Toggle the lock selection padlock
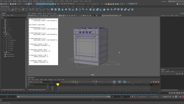The height and width of the screenshot is (104, 184). 55,4
